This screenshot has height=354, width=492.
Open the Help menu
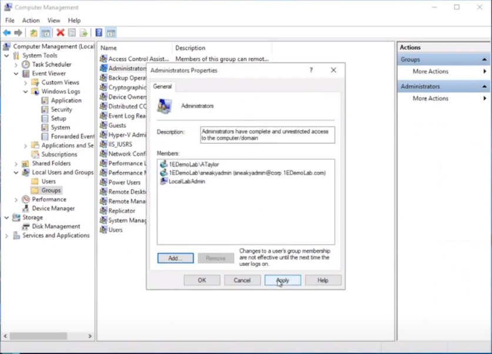74,21
